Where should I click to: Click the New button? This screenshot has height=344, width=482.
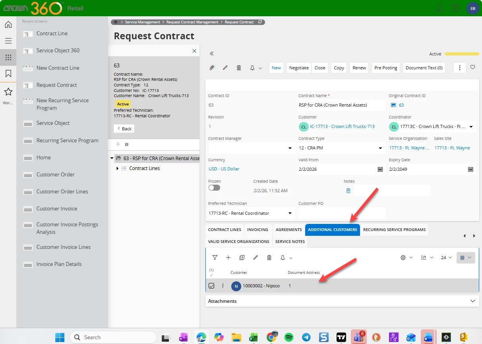click(x=276, y=68)
